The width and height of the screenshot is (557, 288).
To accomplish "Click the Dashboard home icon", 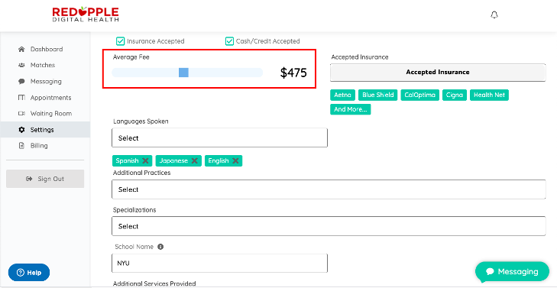I will (x=21, y=49).
